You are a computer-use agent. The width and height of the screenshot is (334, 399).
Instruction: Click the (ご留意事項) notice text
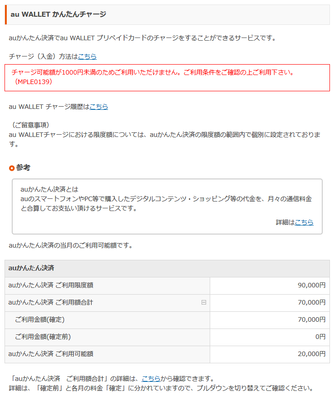pos(30,125)
